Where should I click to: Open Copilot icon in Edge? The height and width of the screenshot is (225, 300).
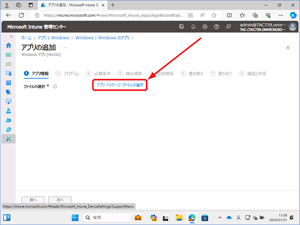tap(293, 15)
